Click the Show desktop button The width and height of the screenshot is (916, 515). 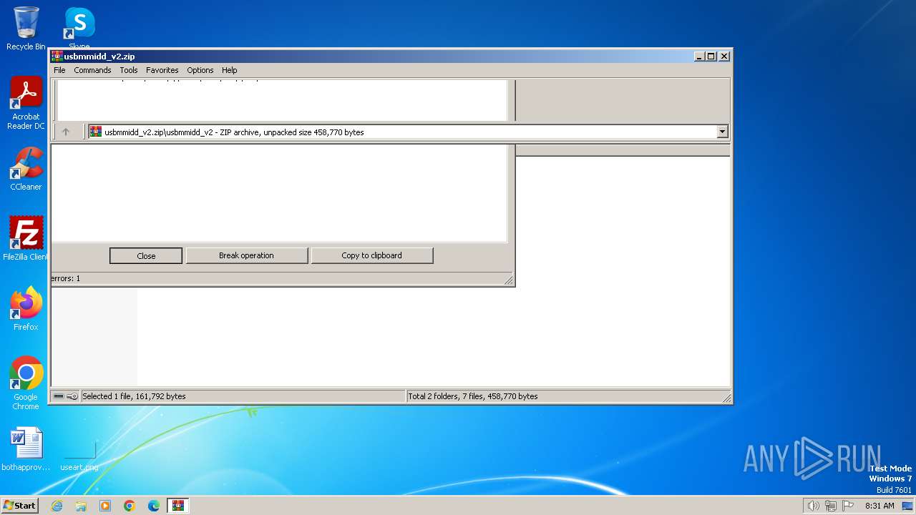pos(909,506)
